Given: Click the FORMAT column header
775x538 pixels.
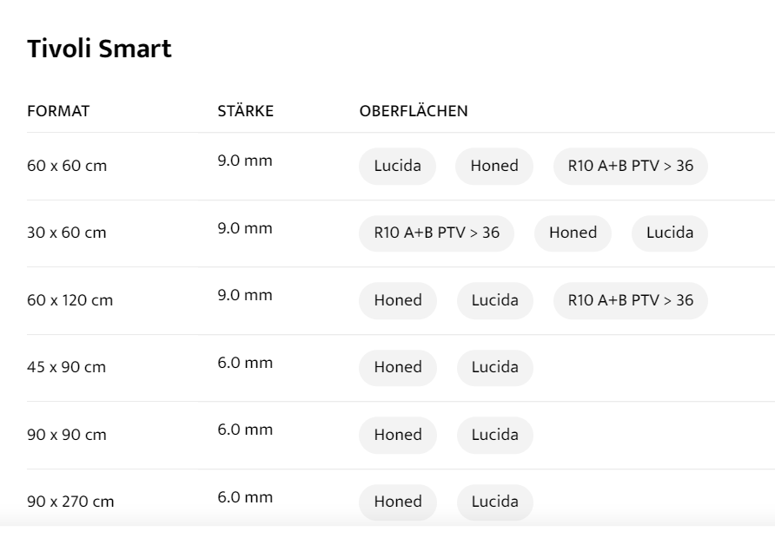Looking at the screenshot, I should (x=58, y=111).
